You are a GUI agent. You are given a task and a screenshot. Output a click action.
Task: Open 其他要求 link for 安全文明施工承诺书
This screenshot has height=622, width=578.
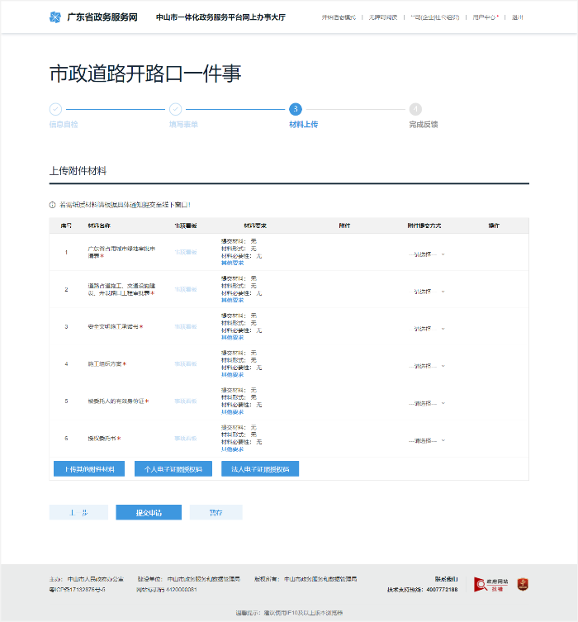click(232, 338)
